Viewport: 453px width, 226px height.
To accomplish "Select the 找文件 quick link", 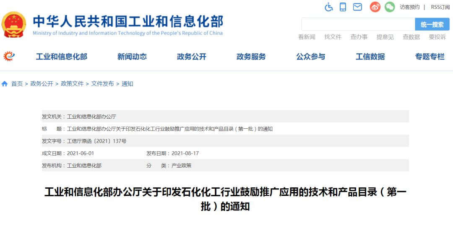I will pyautogui.click(x=333, y=37).
